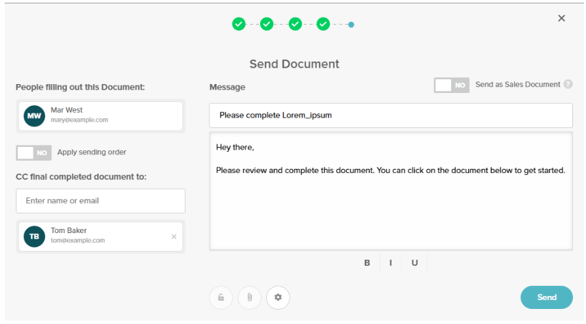The height and width of the screenshot is (324, 586).
Task: Click mary@example.com email text
Action: point(79,120)
